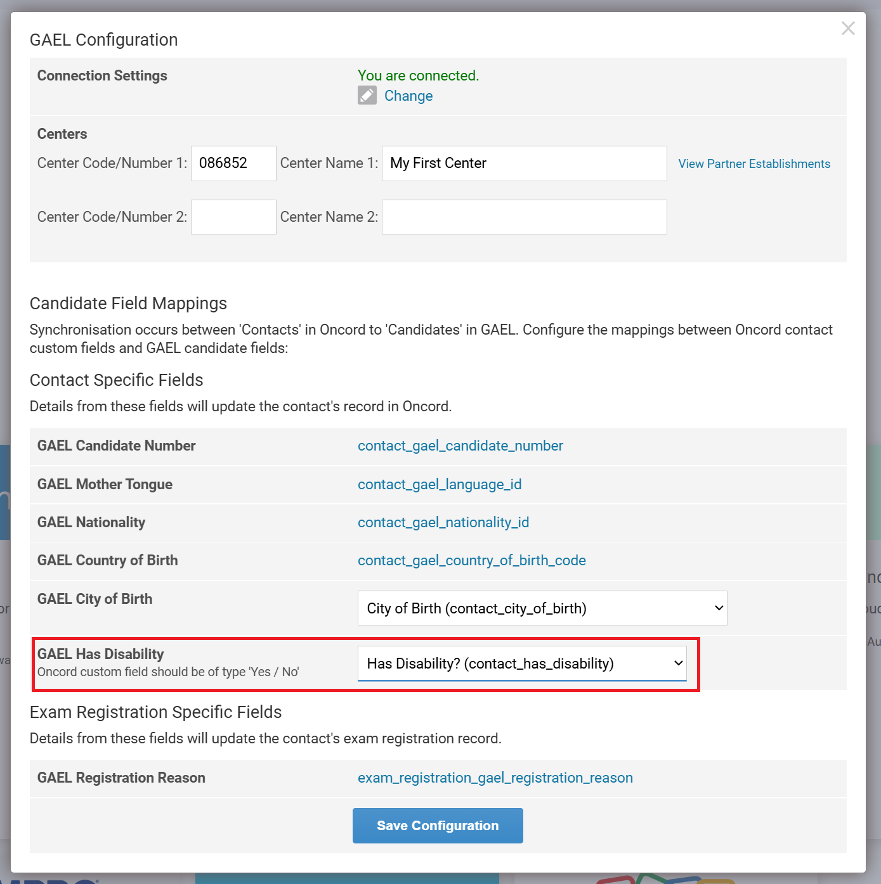Open exam_registration_gael_registration_reason link

[495, 778]
